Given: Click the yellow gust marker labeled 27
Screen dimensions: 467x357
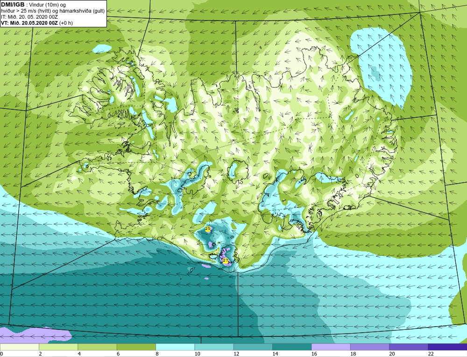Looking at the screenshot, I should 226,260.
